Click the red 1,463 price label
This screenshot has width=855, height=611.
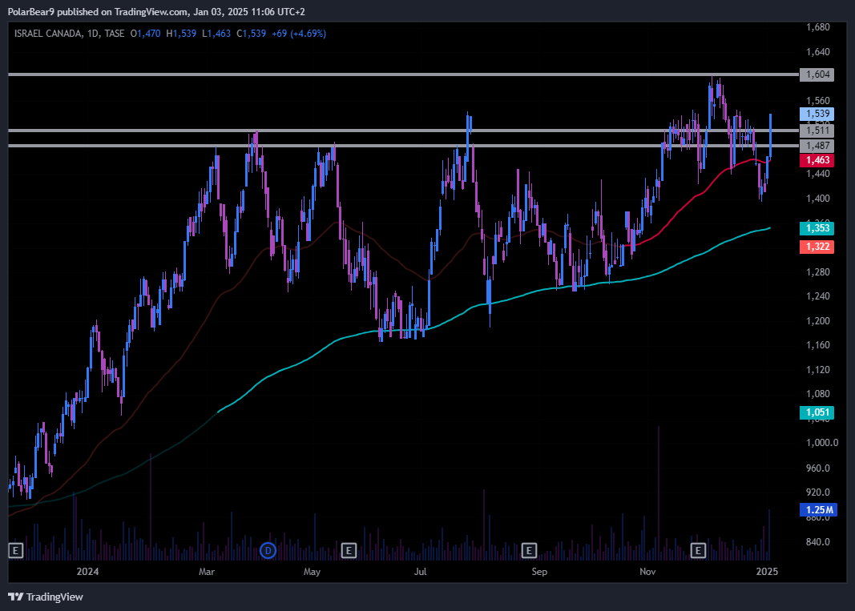click(x=817, y=160)
